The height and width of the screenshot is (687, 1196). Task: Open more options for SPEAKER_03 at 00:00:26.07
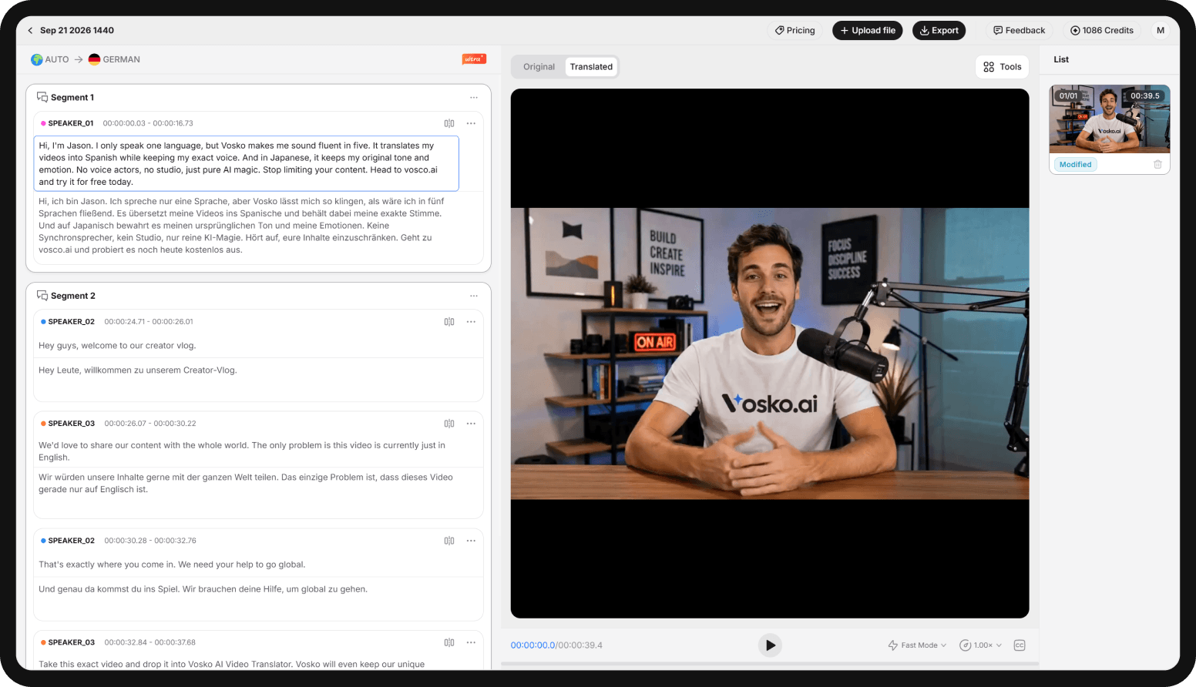pos(471,424)
